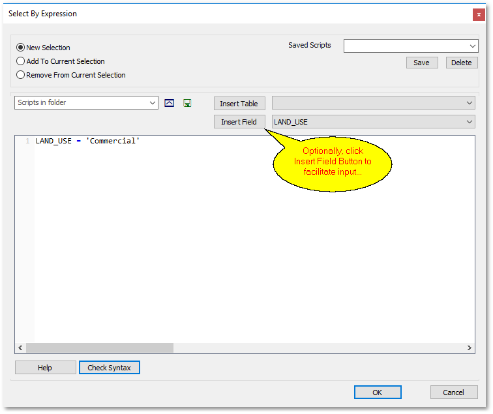Click the Insert Table button
This screenshot has height=414, width=493.
pos(239,104)
